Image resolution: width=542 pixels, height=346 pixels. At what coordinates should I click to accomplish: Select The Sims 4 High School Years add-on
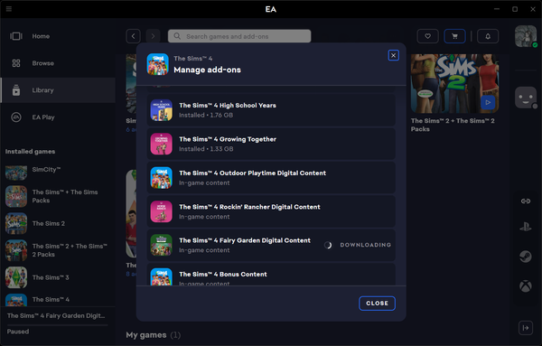(271, 110)
